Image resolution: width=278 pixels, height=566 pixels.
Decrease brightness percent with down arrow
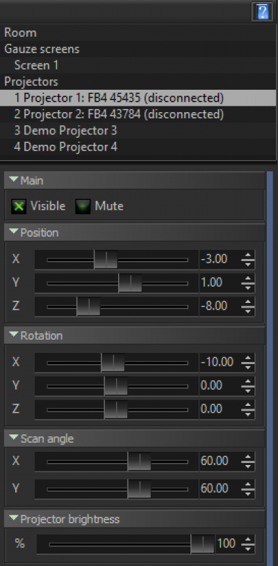coord(247,549)
